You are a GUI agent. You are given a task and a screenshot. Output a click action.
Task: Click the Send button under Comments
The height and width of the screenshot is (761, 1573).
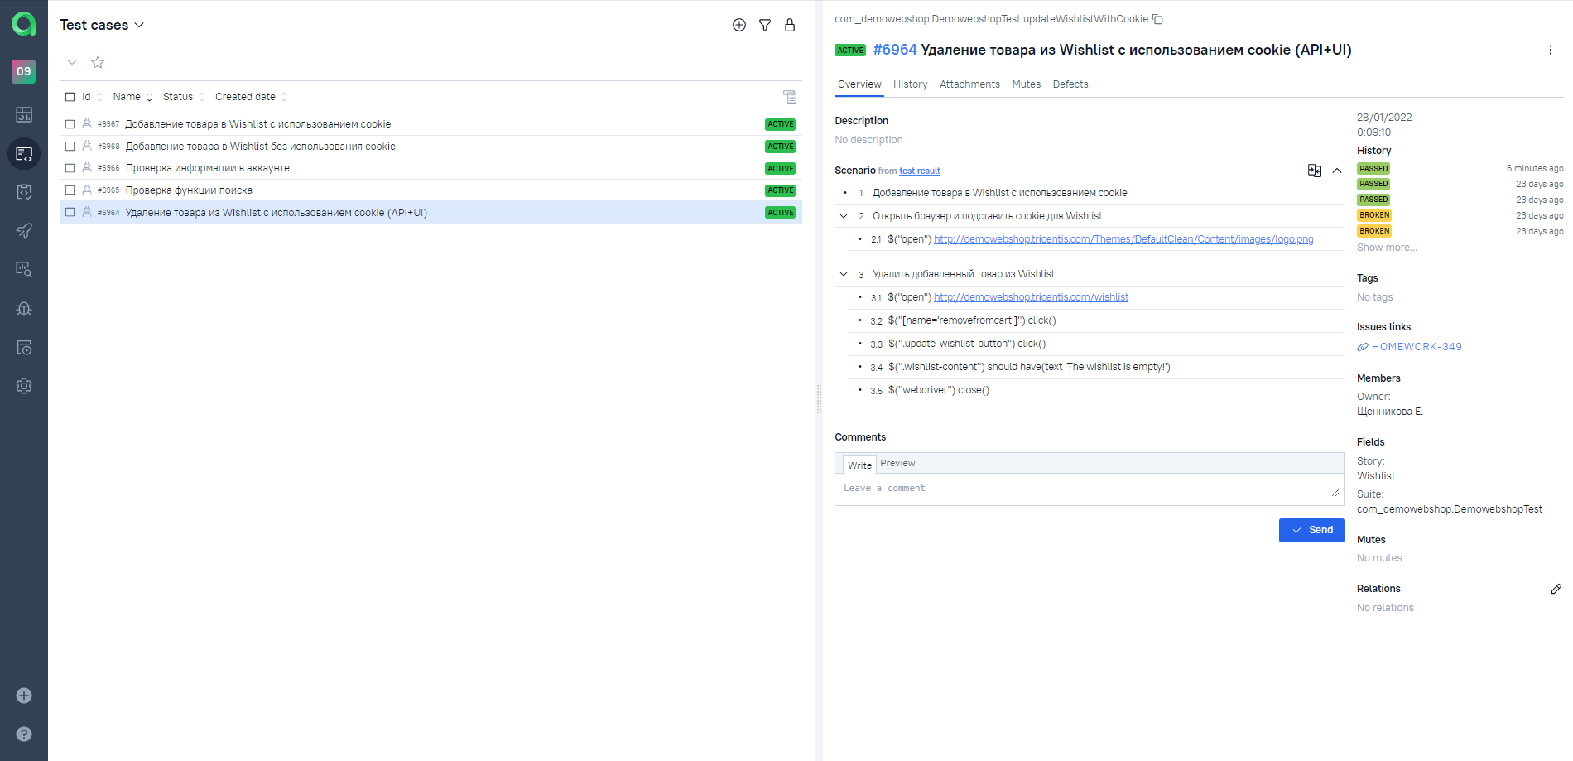point(1311,530)
